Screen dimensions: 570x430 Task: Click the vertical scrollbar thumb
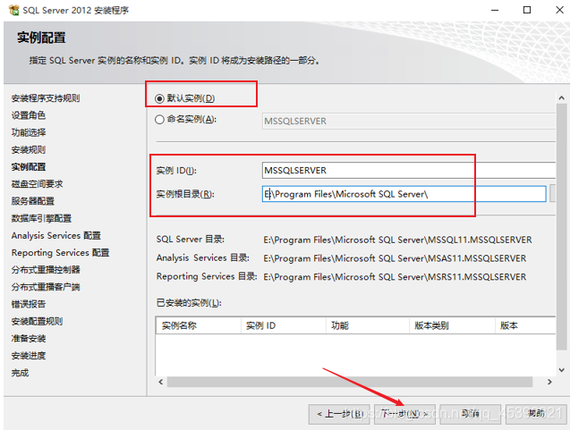click(x=561, y=227)
